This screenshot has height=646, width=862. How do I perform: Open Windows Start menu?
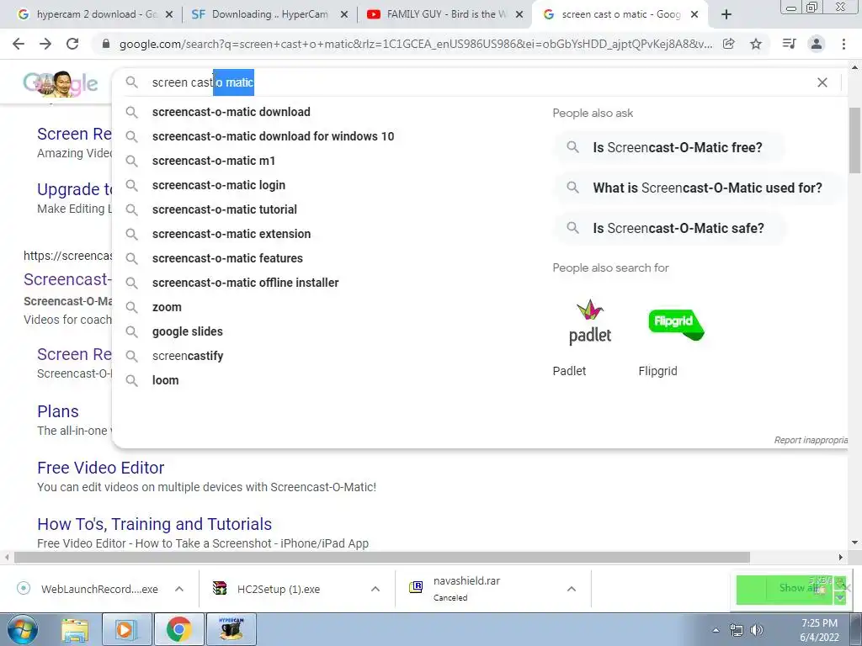[23, 629]
